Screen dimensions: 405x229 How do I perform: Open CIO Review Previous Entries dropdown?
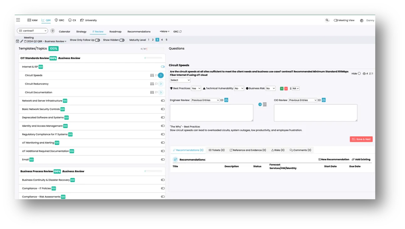click(x=303, y=100)
